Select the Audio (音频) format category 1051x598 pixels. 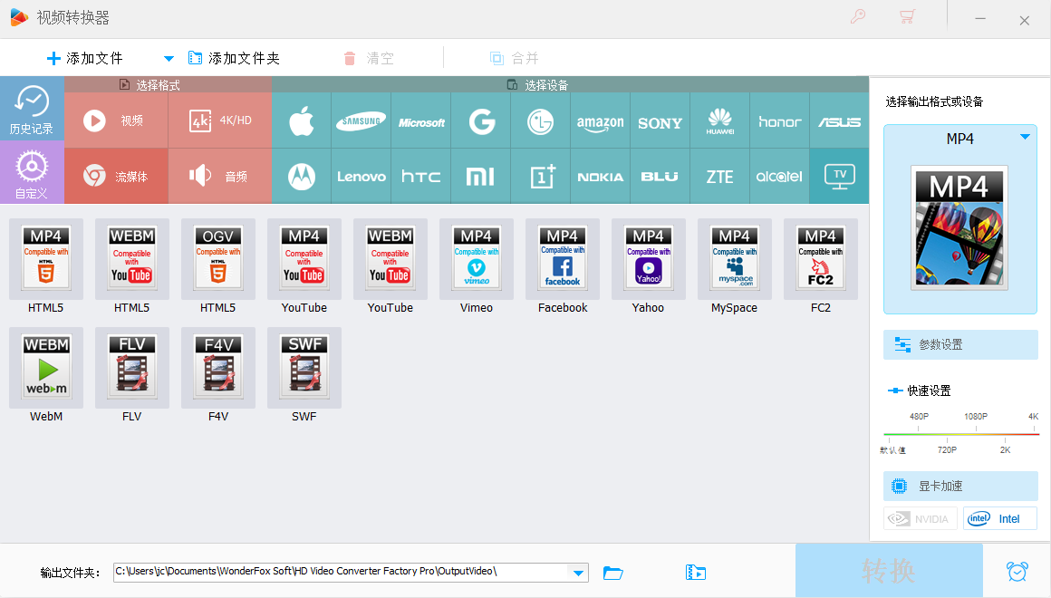click(220, 177)
